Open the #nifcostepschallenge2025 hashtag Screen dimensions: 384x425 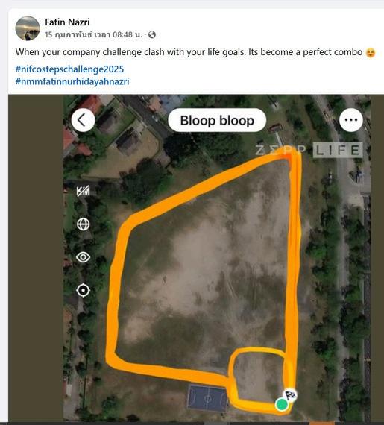69,69
